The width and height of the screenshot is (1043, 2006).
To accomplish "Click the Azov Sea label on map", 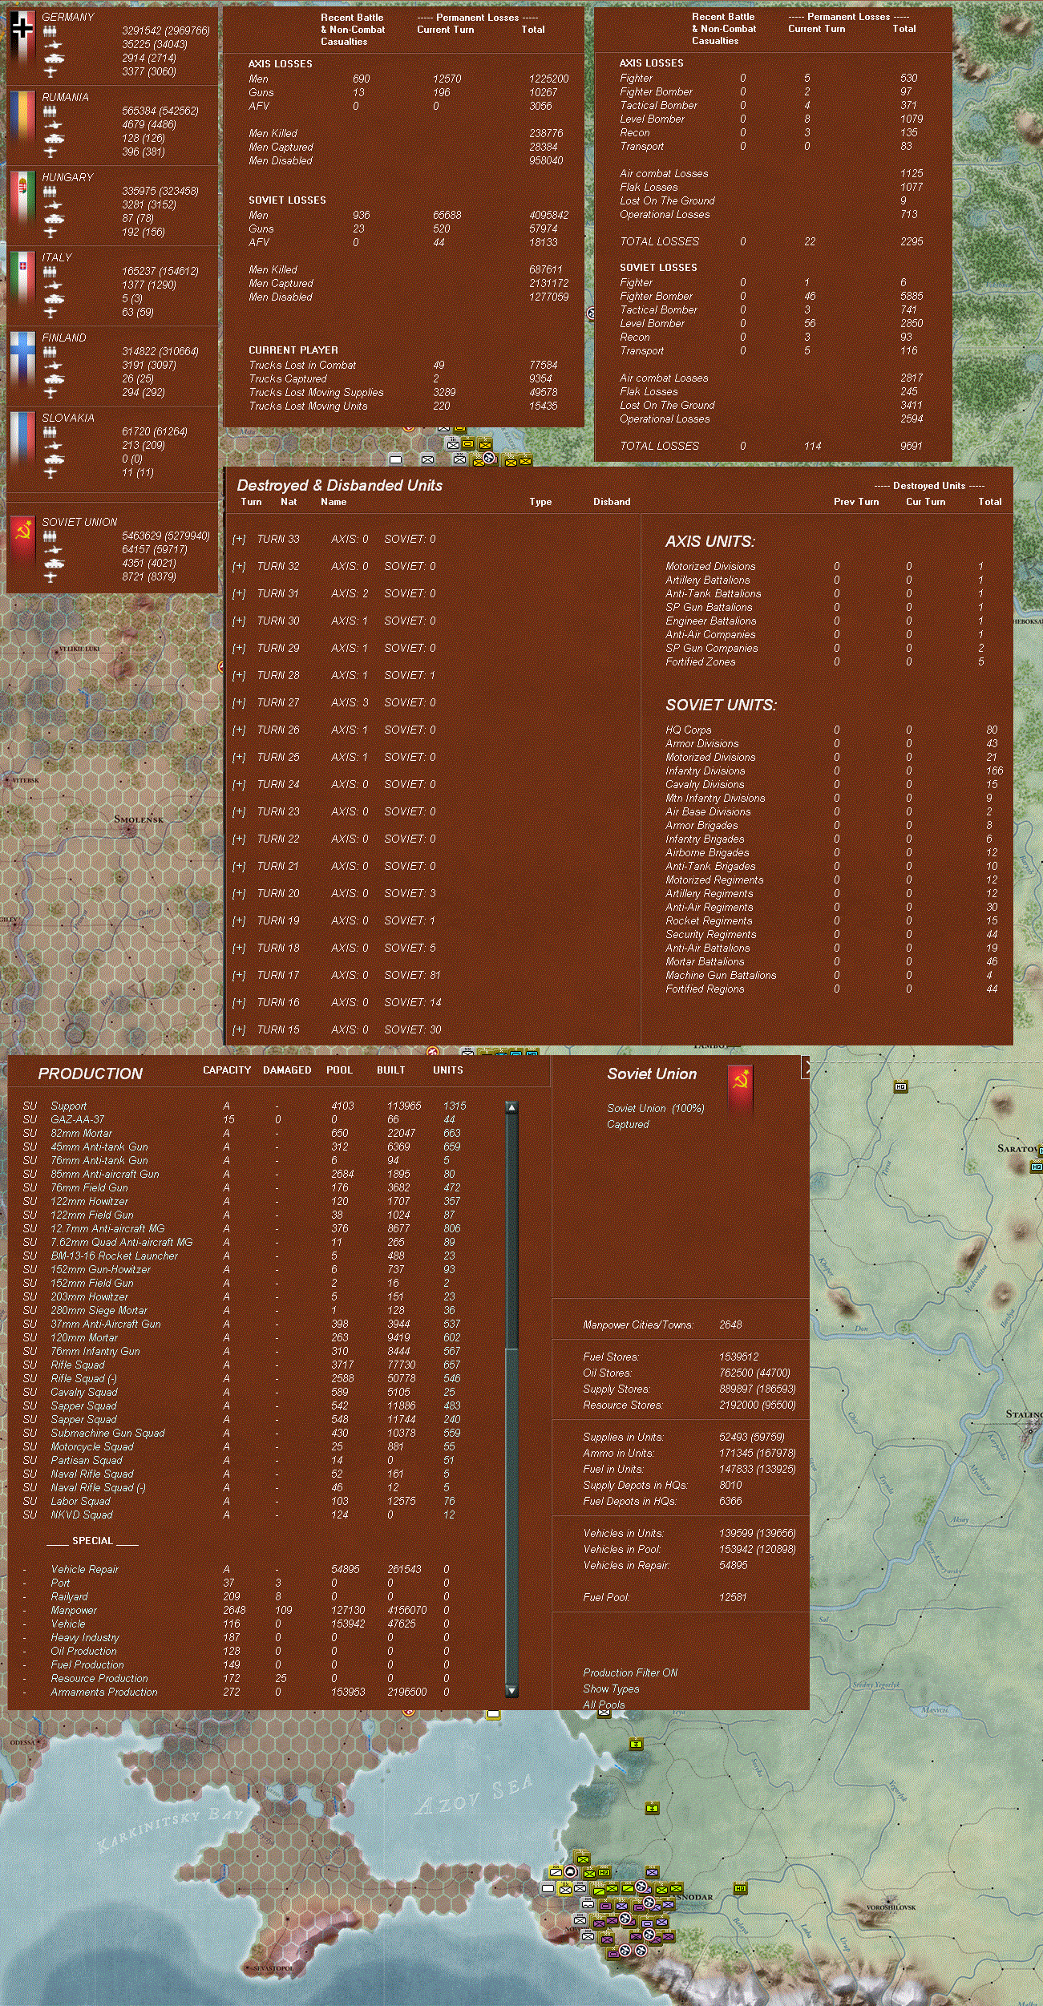I will pos(475,1798).
